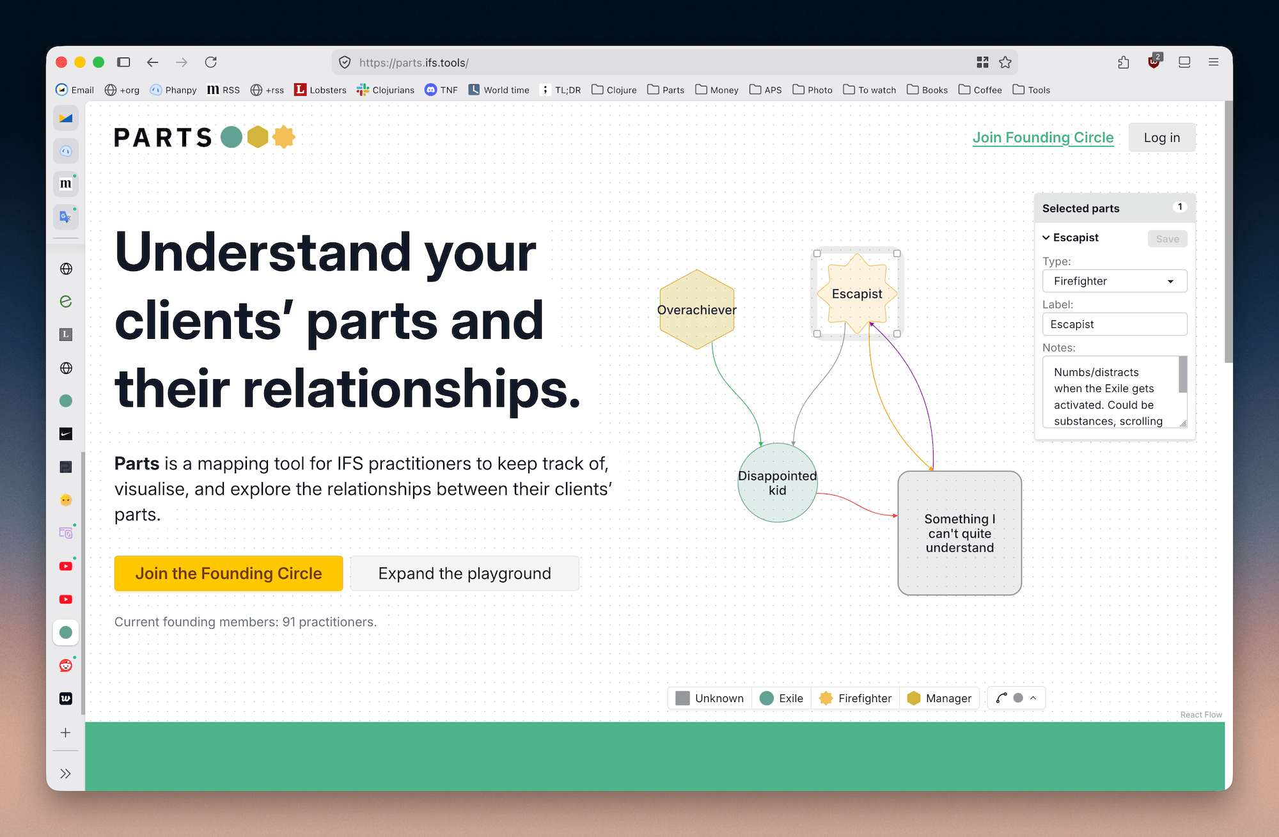This screenshot has height=837, width=1279.
Task: Click the PARTS logo
Action: pyautogui.click(x=204, y=137)
